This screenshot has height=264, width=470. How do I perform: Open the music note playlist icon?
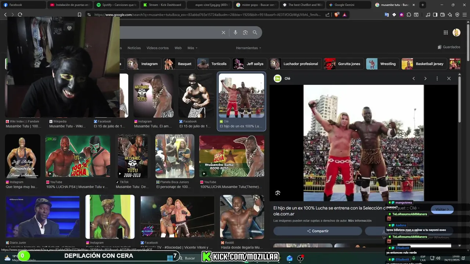428,15
